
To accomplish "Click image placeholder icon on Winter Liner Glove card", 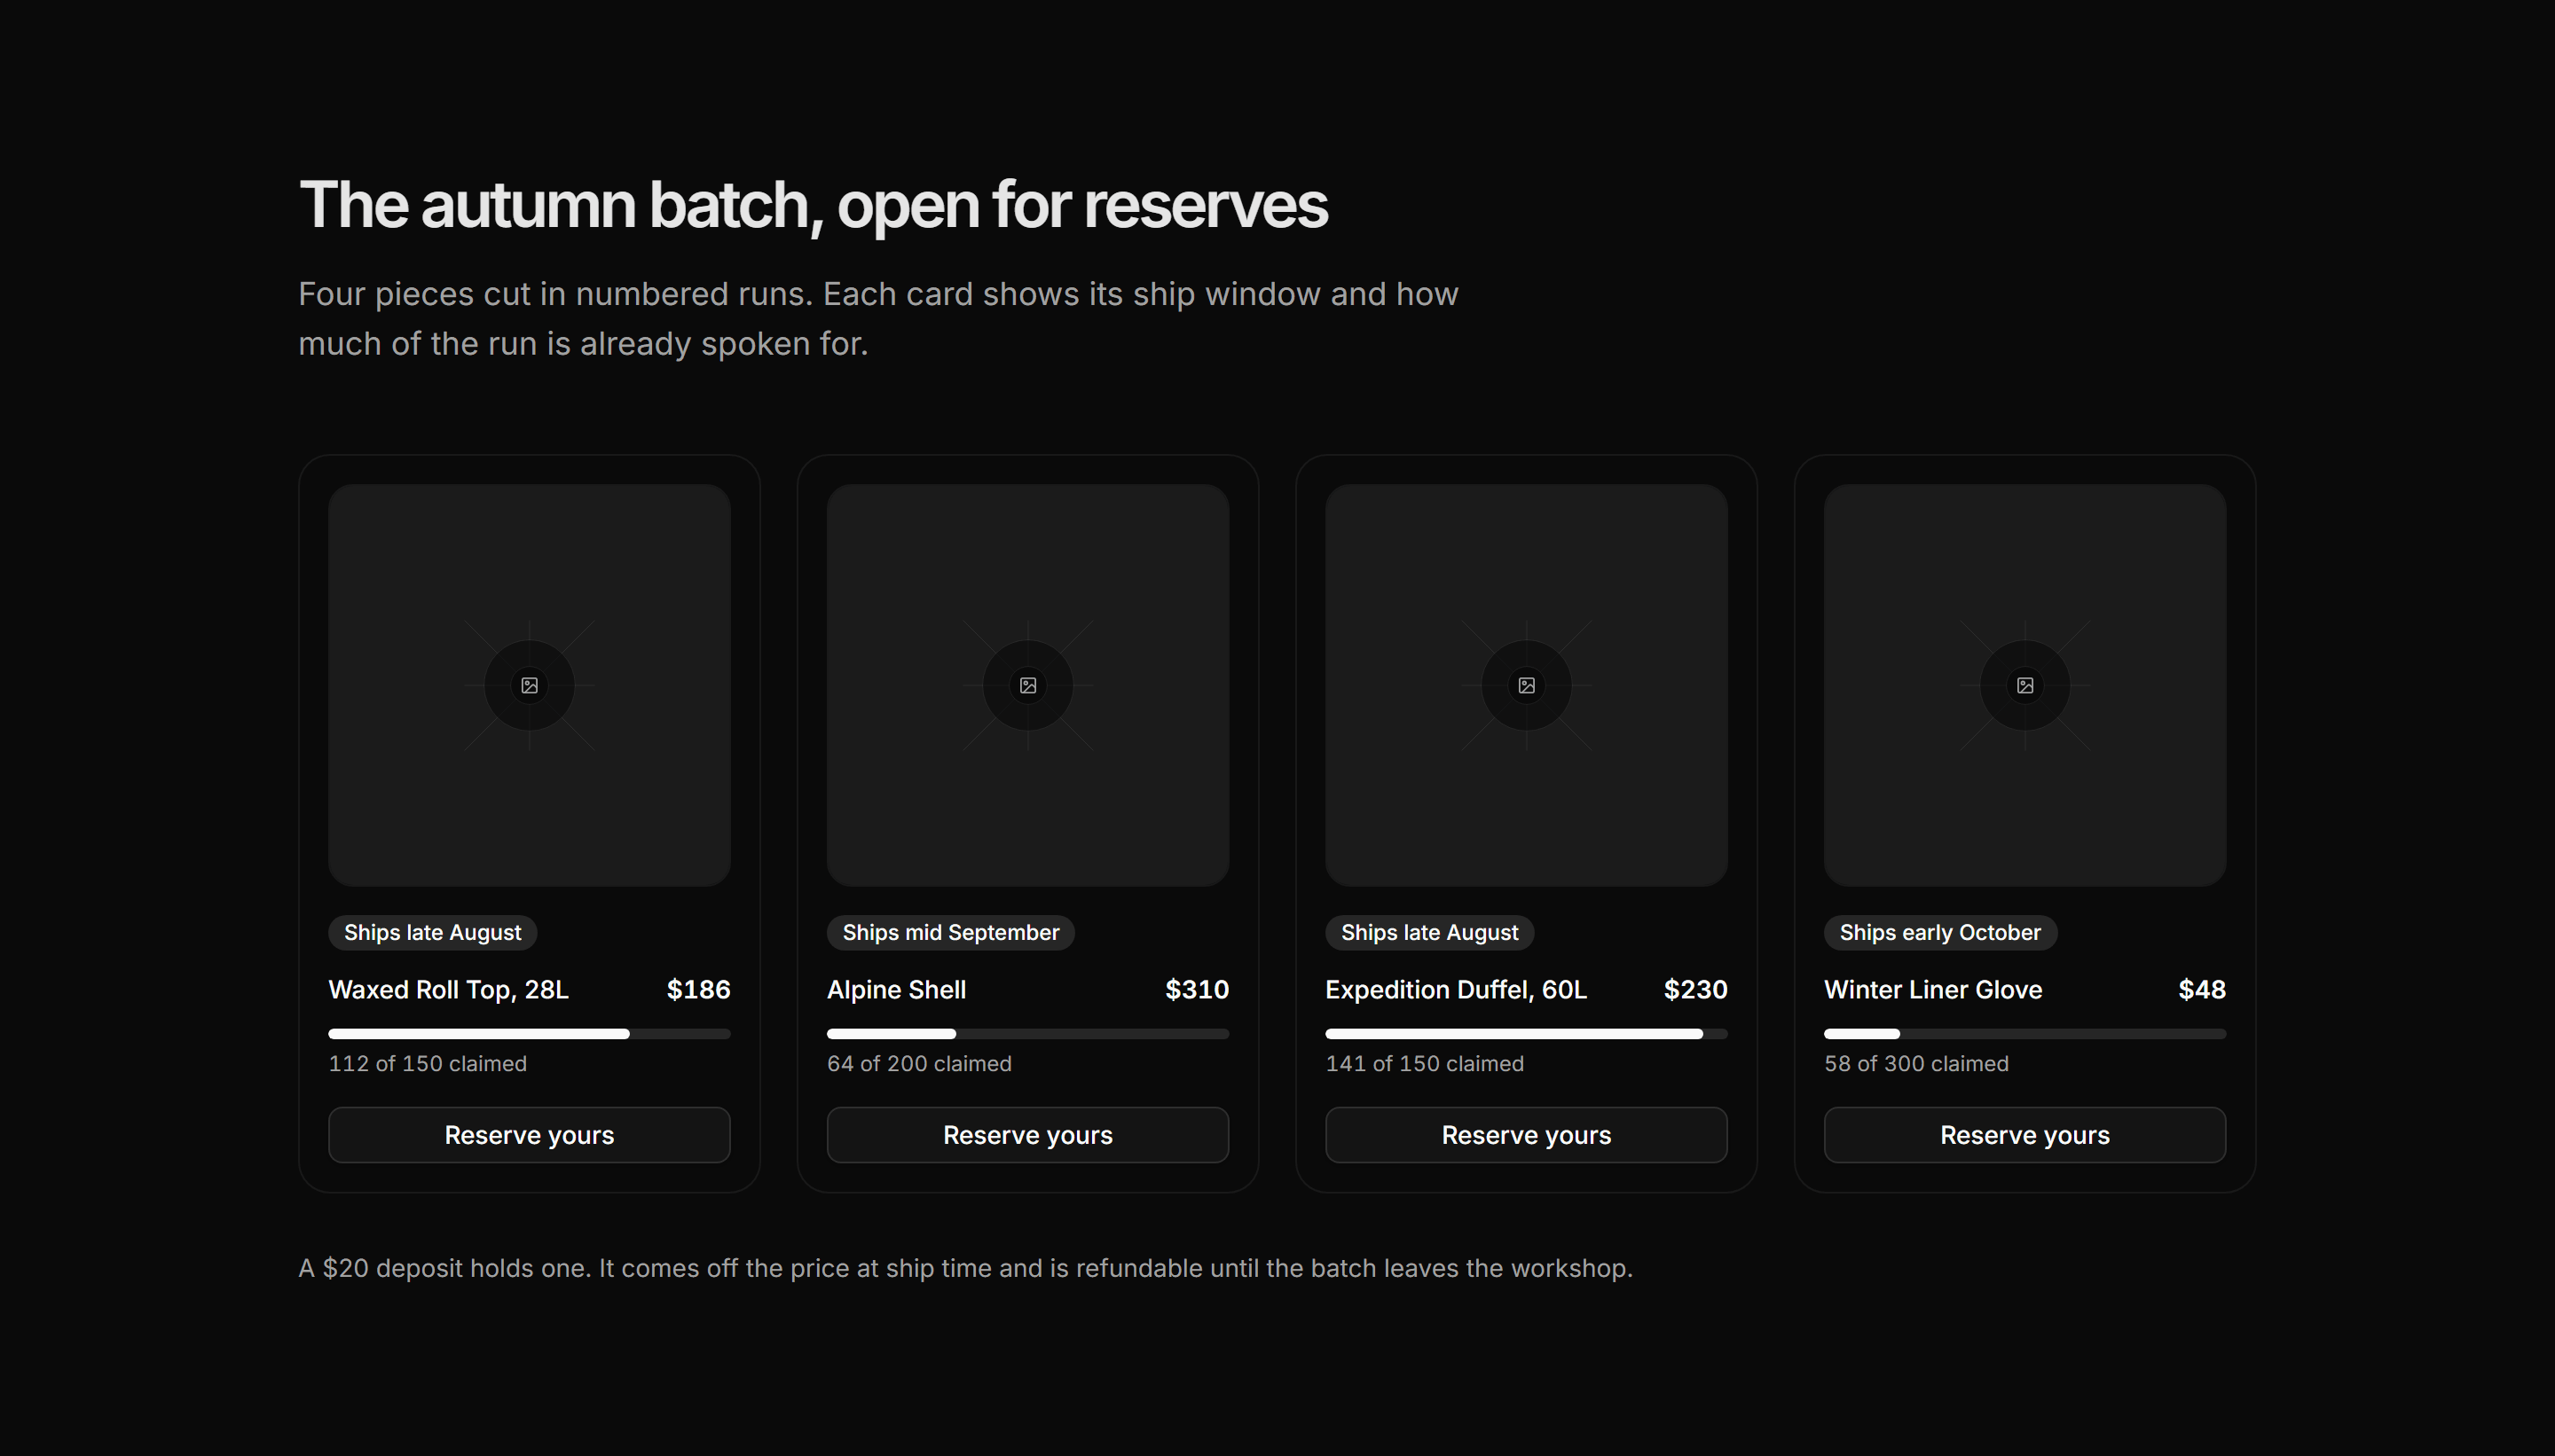I will [2024, 685].
